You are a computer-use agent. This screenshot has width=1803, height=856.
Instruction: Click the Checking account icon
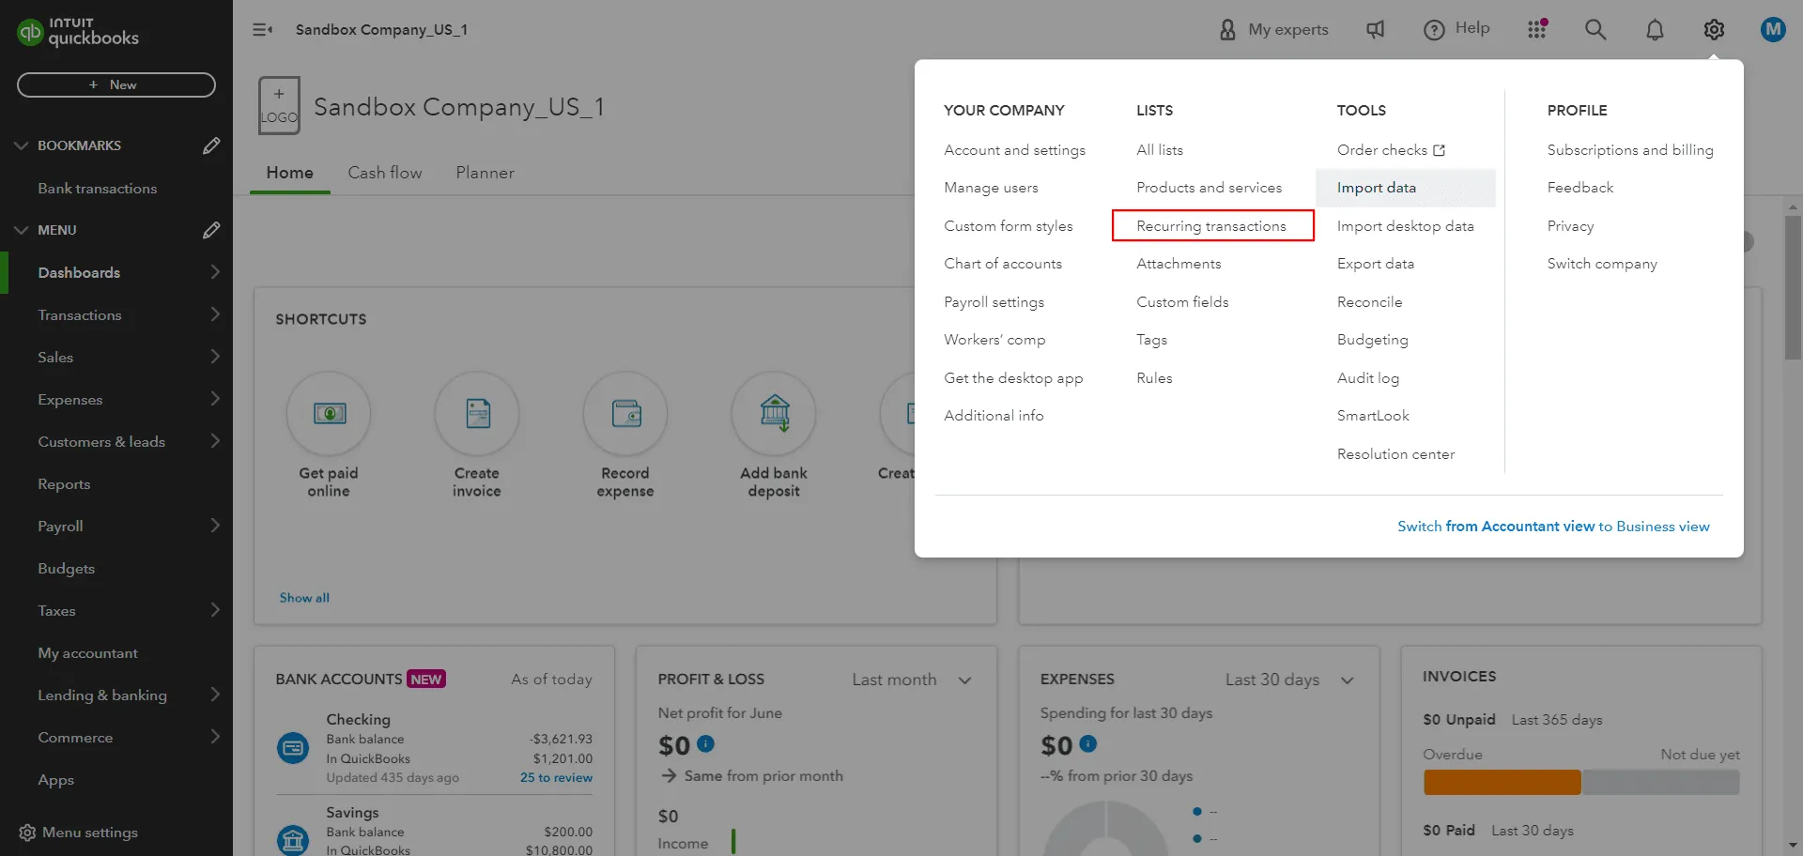293,748
